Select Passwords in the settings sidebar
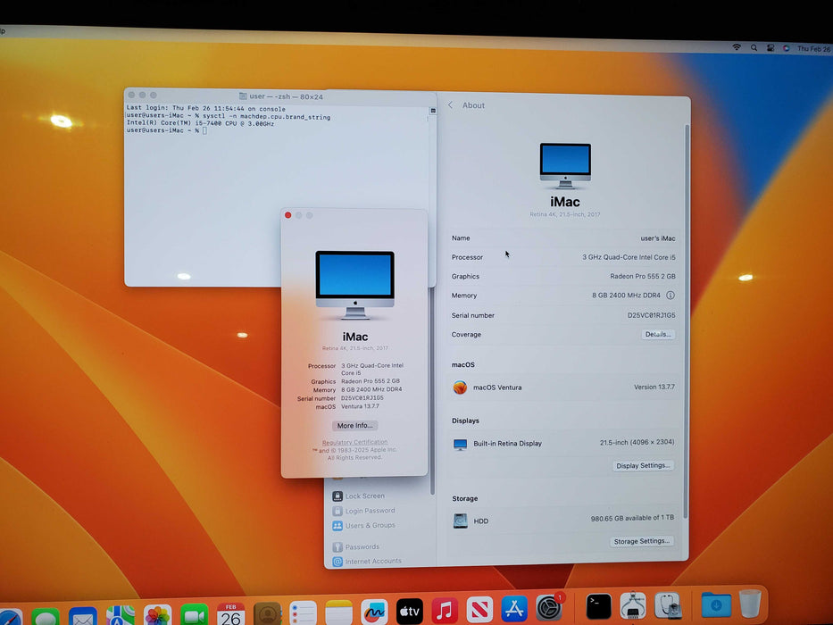This screenshot has width=833, height=625. click(364, 546)
